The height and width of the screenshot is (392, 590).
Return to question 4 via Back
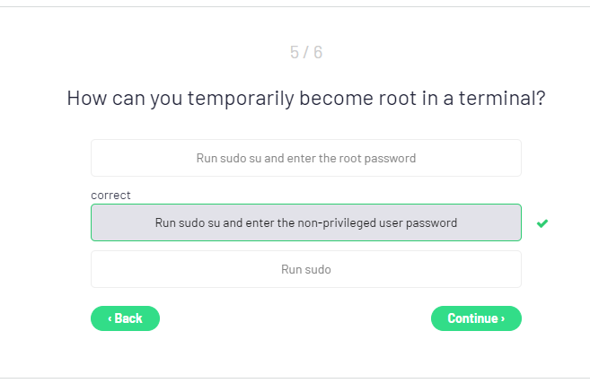[125, 318]
